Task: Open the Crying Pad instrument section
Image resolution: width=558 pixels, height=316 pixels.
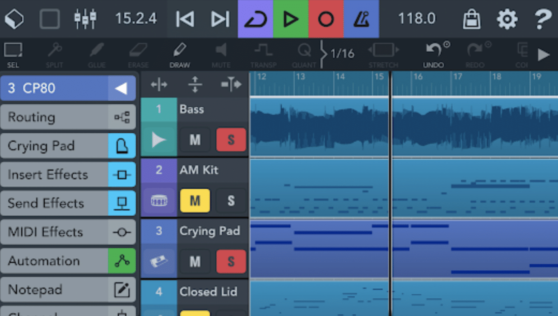Action: tap(68, 146)
